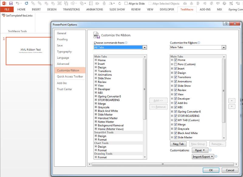Select Trust Center in the options sidebar

(64, 89)
